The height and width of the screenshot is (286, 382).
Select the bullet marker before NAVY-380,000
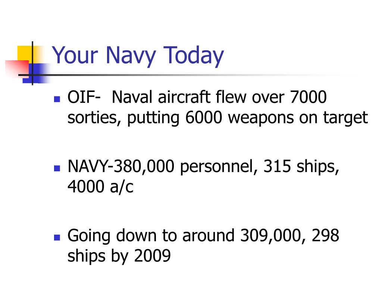click(57, 168)
